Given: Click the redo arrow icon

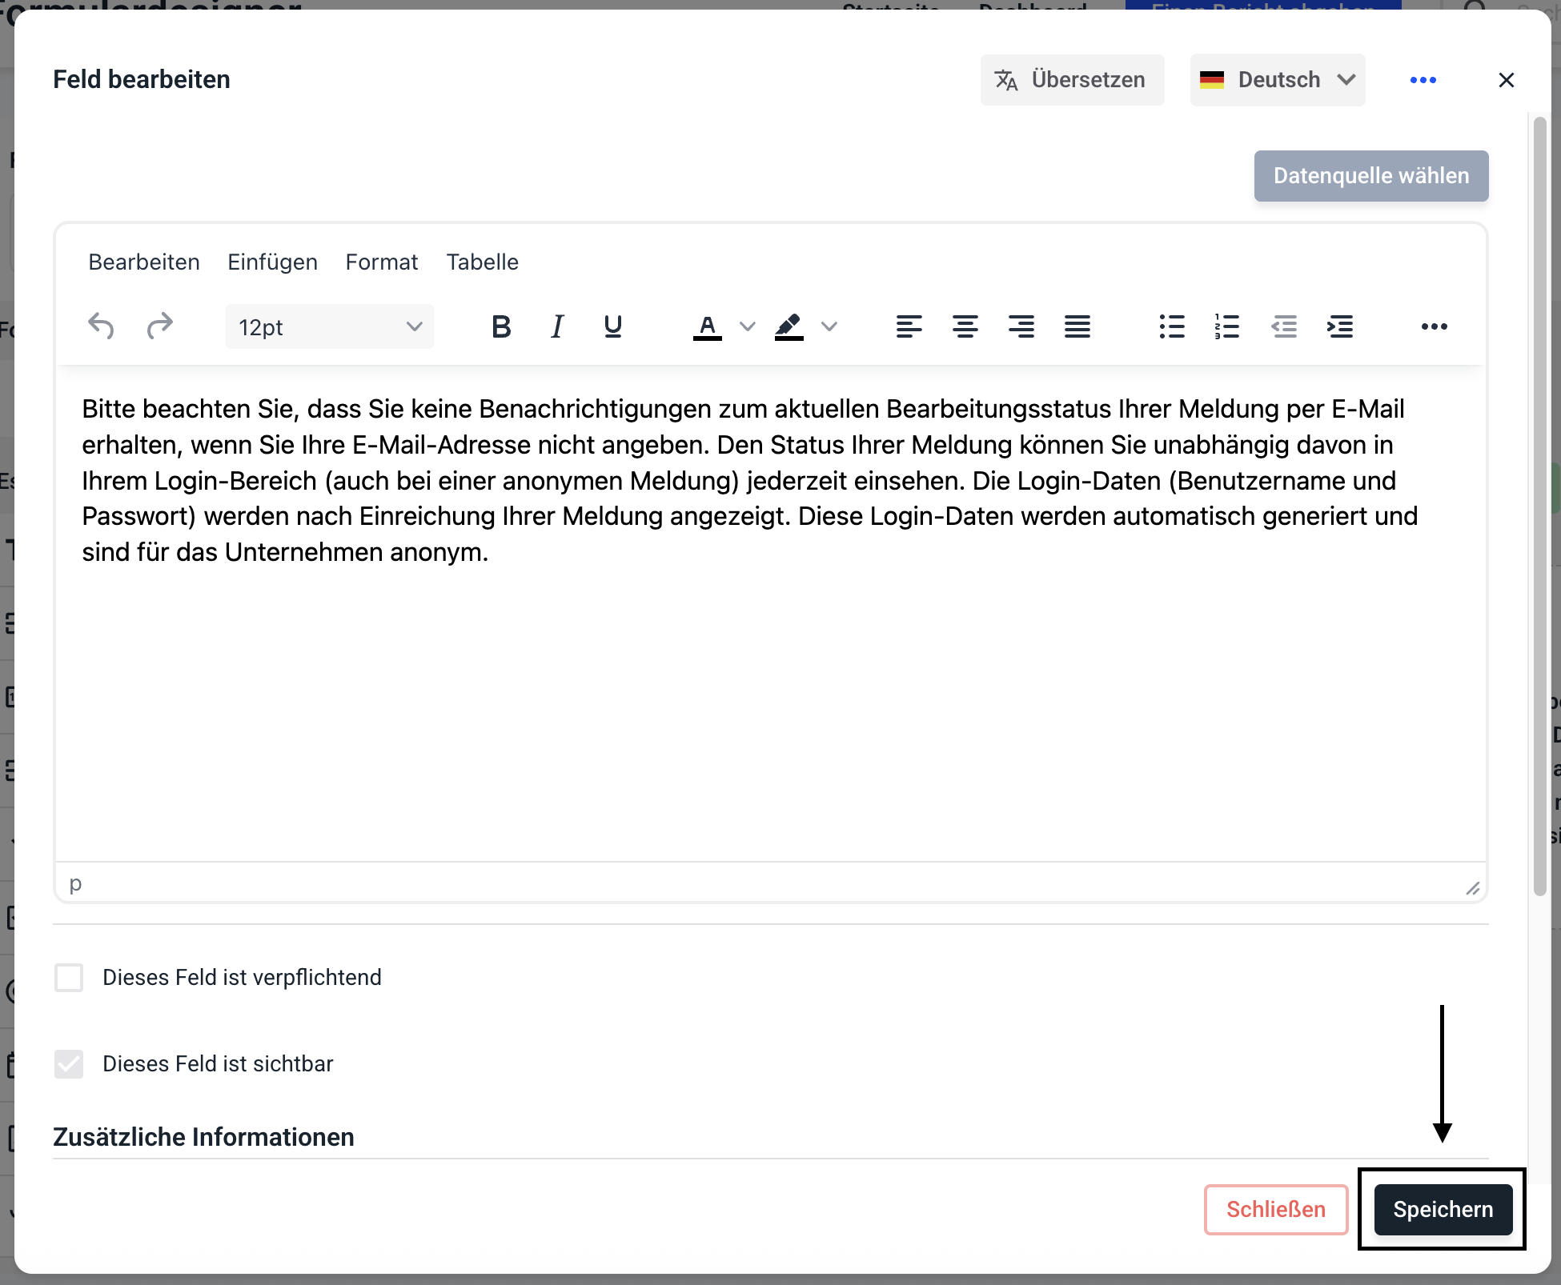Looking at the screenshot, I should [x=160, y=326].
